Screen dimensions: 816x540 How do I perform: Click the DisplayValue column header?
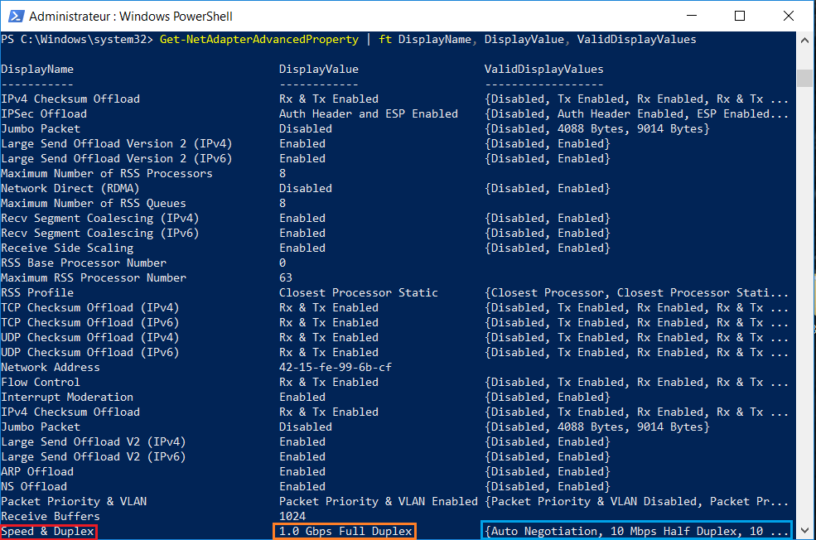coord(319,69)
